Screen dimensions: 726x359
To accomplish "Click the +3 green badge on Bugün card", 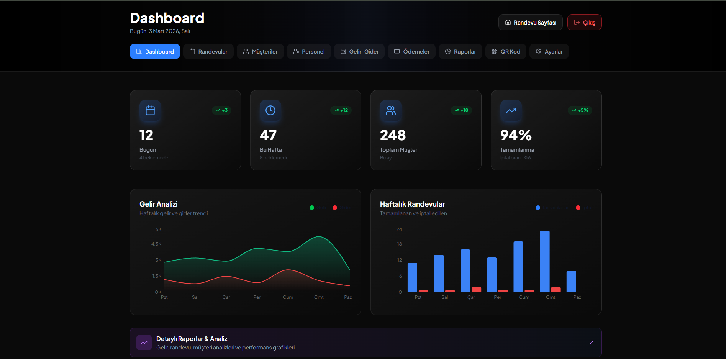I will pos(222,110).
